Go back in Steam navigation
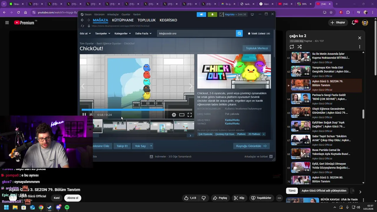The width and height of the screenshot is (377, 212). pos(82,20)
